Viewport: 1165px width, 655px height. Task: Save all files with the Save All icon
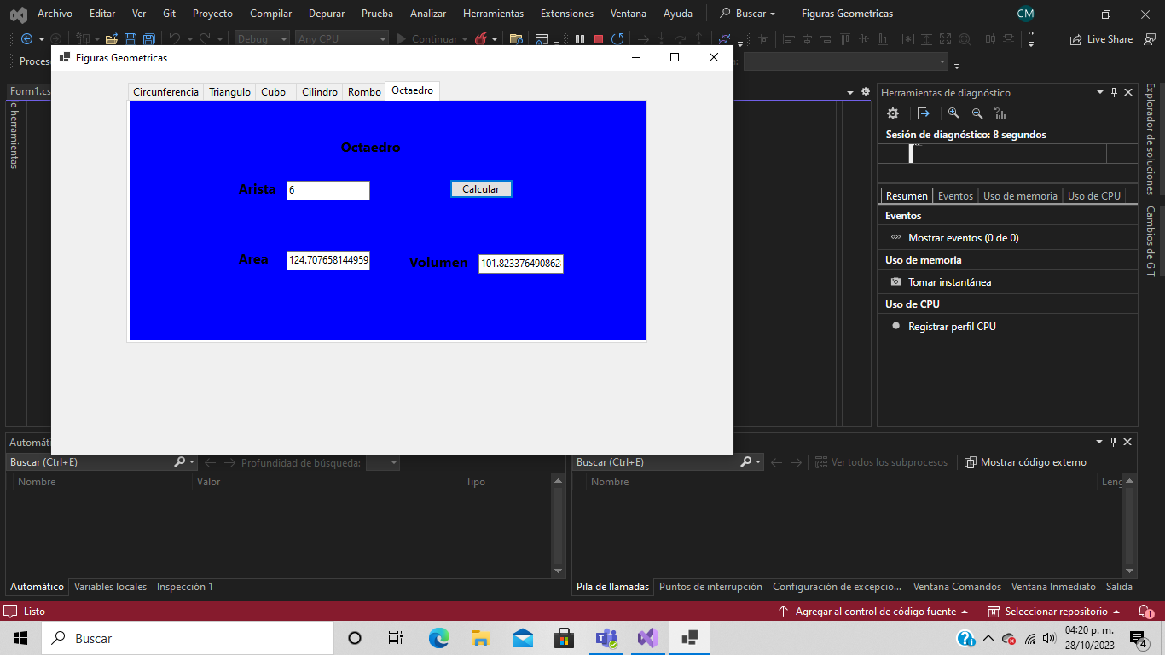click(x=149, y=39)
